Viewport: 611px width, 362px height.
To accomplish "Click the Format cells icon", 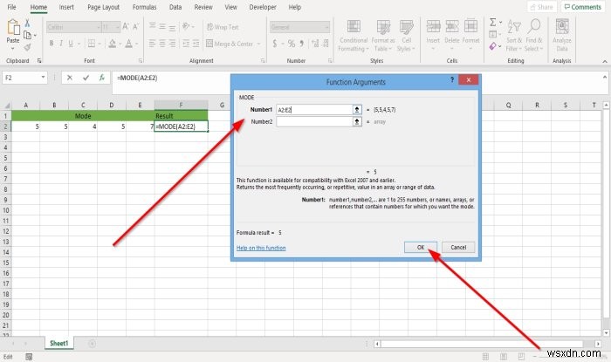I will pos(470,26).
